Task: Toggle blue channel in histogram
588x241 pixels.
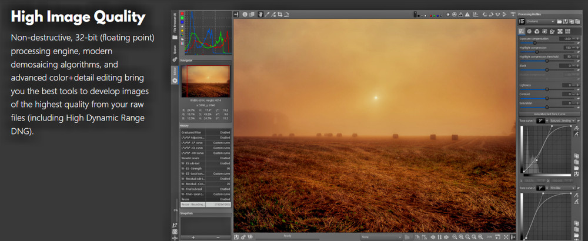Action: (x=182, y=22)
